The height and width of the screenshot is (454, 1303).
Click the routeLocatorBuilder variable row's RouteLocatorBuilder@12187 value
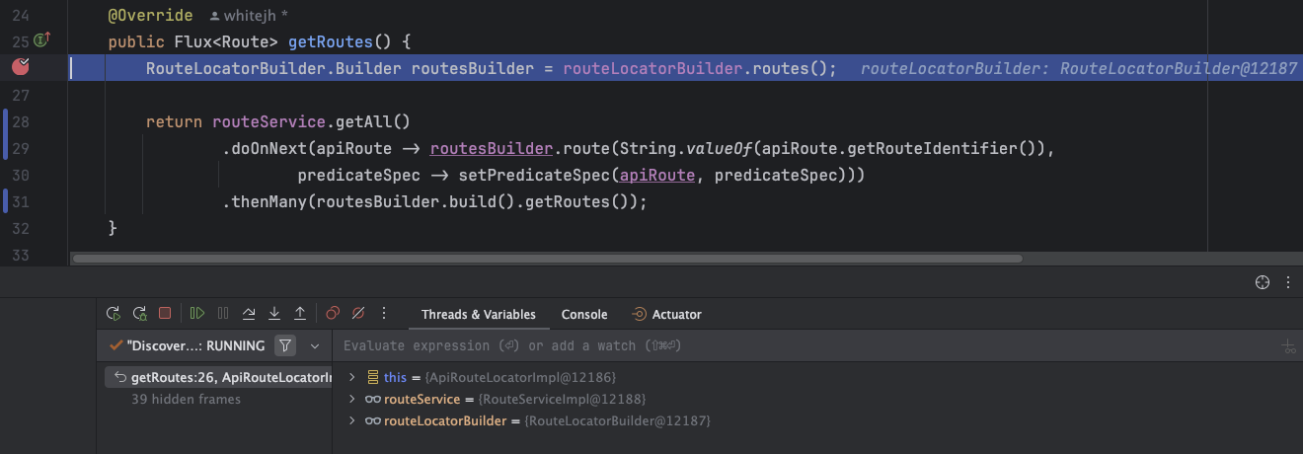(x=617, y=420)
